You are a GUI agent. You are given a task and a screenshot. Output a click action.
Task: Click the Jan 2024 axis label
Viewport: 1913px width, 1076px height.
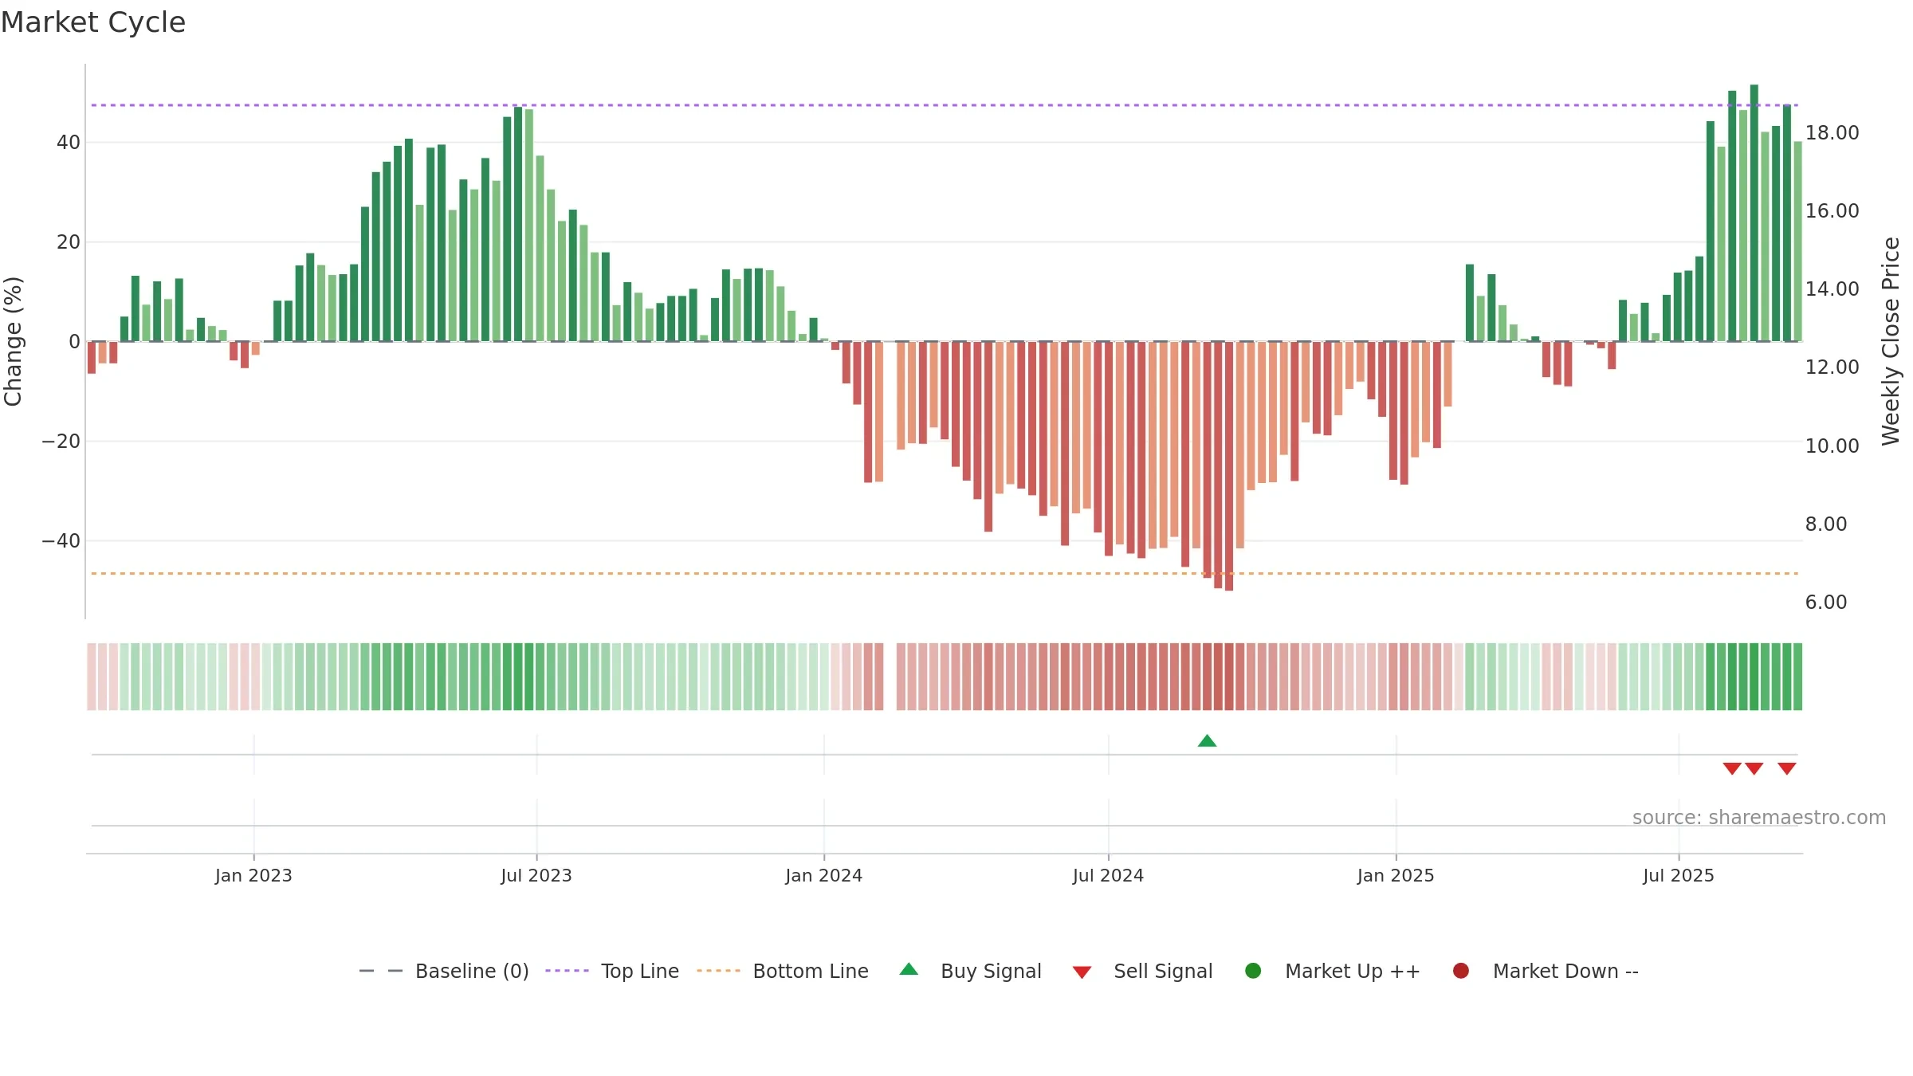coord(823,876)
